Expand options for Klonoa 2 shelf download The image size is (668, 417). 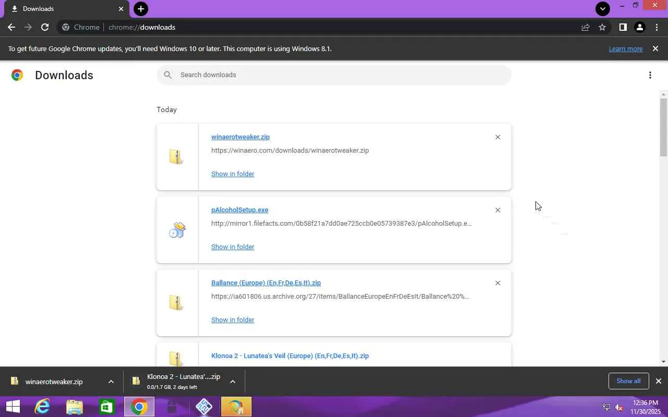point(232,382)
